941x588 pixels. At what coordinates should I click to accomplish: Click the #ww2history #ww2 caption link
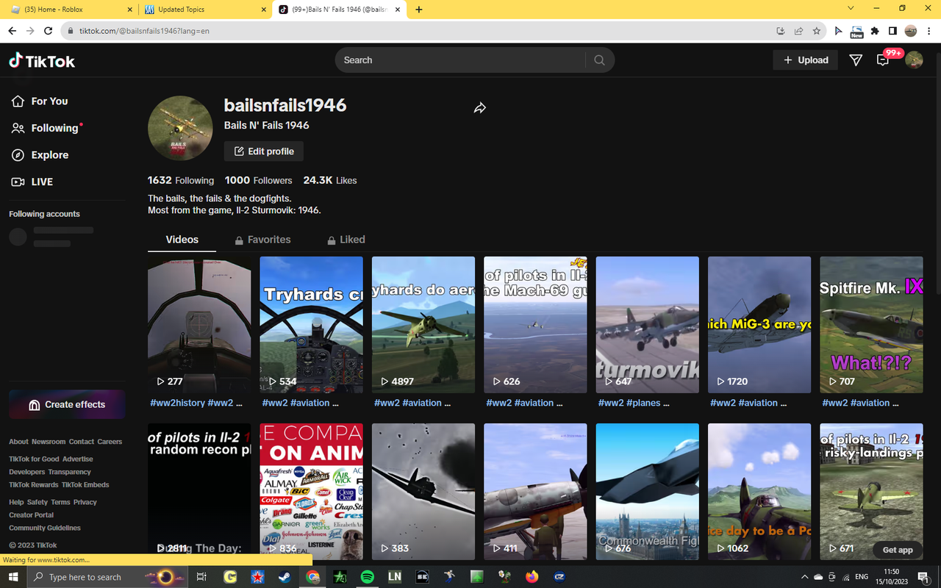(x=196, y=403)
